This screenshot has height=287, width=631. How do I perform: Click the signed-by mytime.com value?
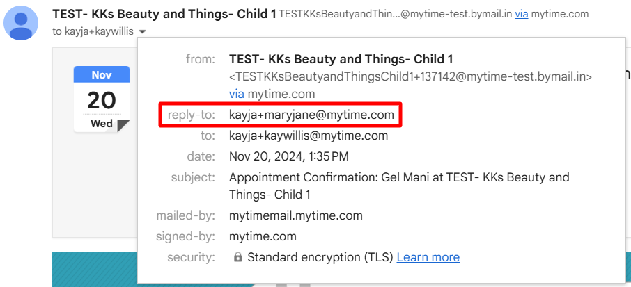point(263,236)
